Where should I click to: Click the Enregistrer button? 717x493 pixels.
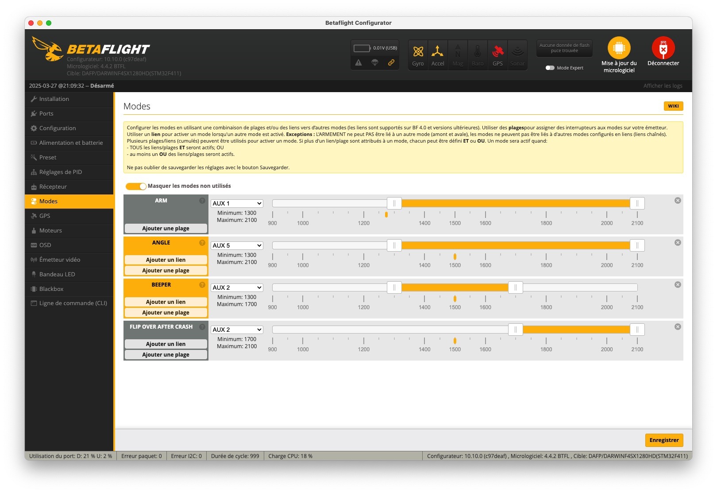664,440
